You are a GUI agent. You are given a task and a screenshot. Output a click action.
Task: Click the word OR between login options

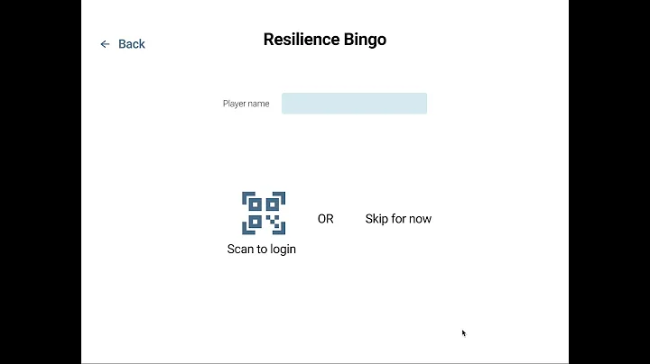[x=325, y=219]
